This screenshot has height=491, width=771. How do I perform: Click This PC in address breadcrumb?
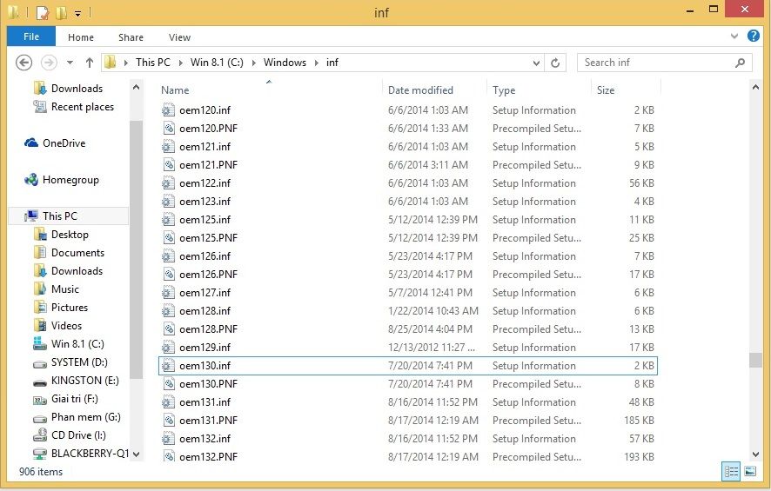coord(153,63)
